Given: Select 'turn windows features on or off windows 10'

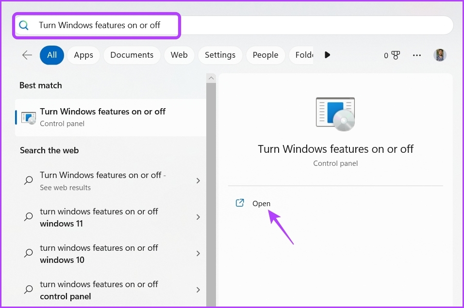Looking at the screenshot, I should click(111, 254).
